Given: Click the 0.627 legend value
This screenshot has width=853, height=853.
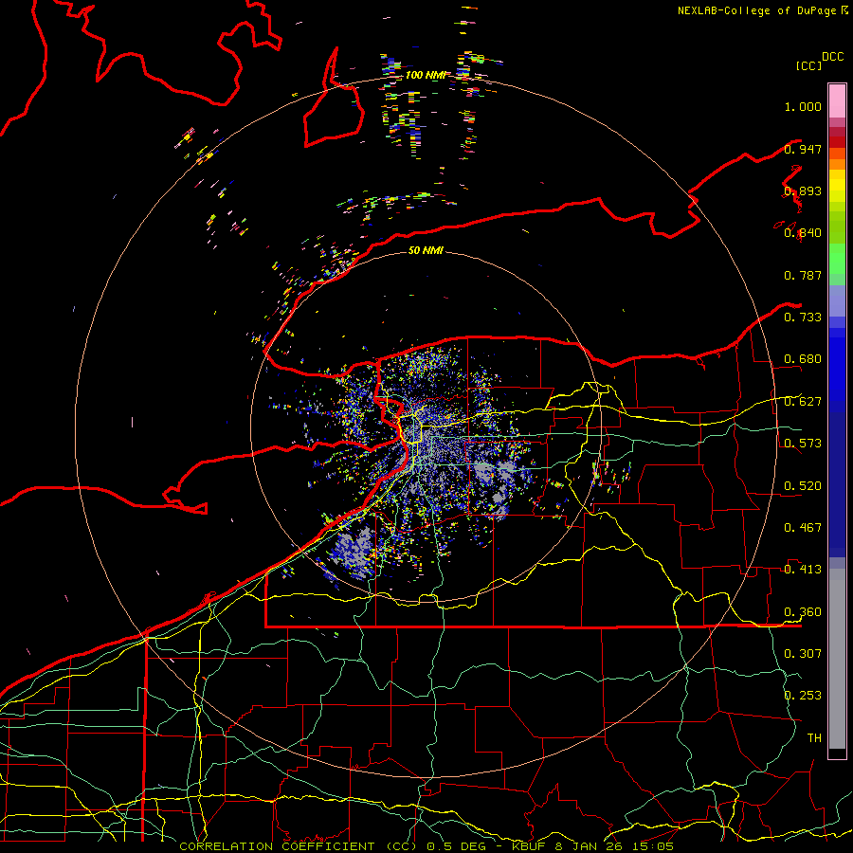Looking at the screenshot, I should [x=803, y=402].
